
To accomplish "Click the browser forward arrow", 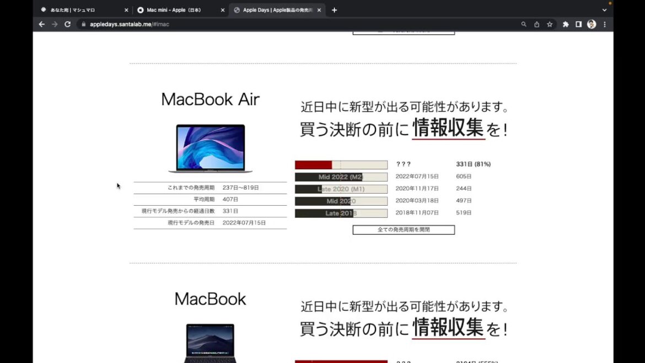I will point(55,24).
